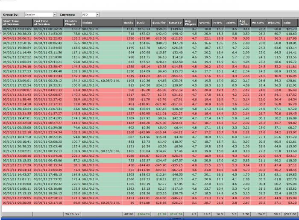
Task: Click the VPIP% column header
Action: [205, 23]
